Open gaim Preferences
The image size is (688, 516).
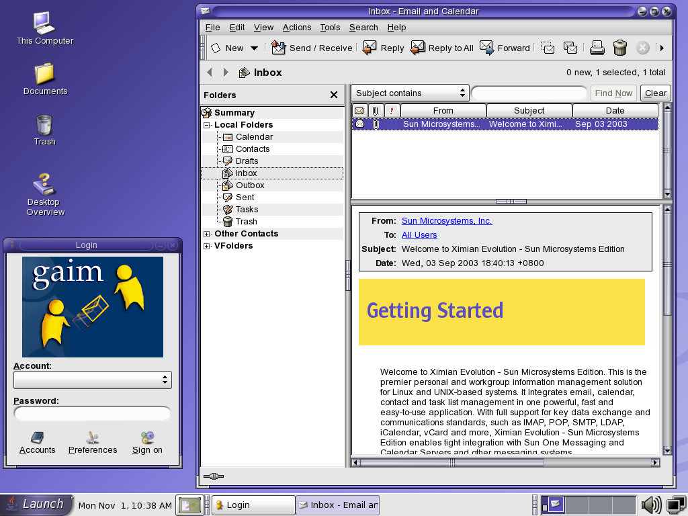click(x=93, y=443)
